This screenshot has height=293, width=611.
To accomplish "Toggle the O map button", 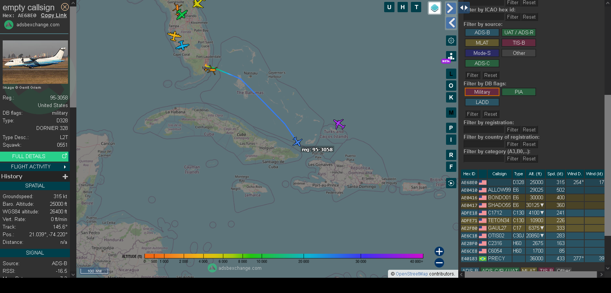I will [x=451, y=86].
